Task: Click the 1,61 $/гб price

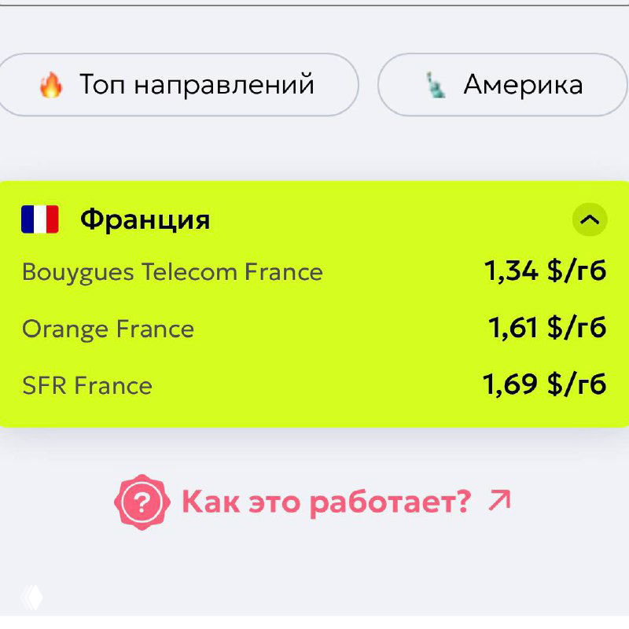Action: click(x=547, y=328)
